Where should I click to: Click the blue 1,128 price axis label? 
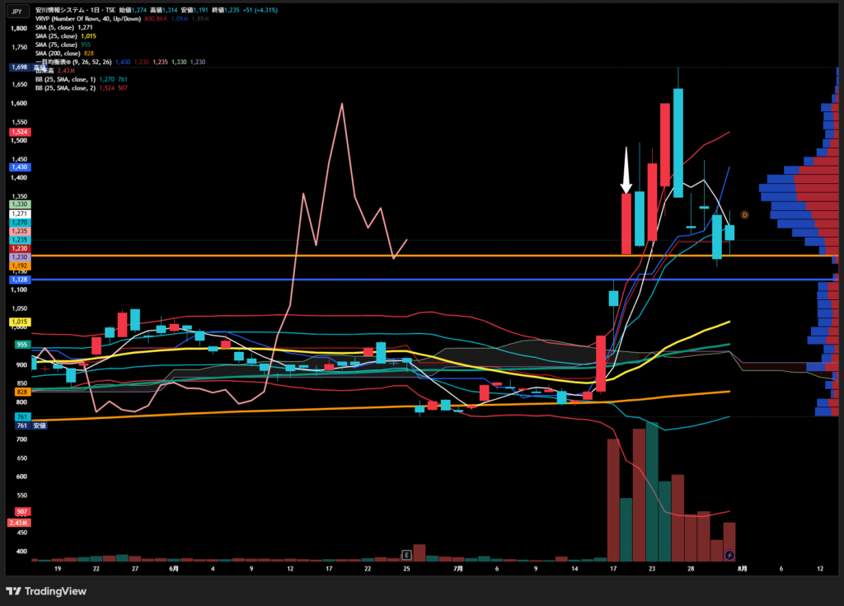[x=20, y=279]
